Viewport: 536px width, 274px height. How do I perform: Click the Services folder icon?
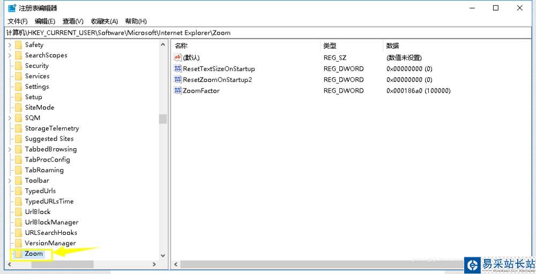click(x=18, y=76)
